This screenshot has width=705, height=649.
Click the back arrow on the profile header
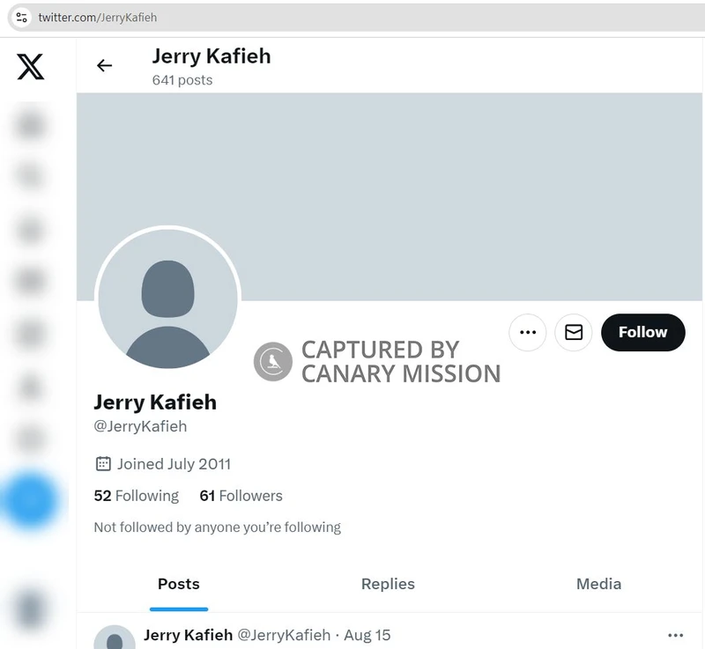pos(105,65)
